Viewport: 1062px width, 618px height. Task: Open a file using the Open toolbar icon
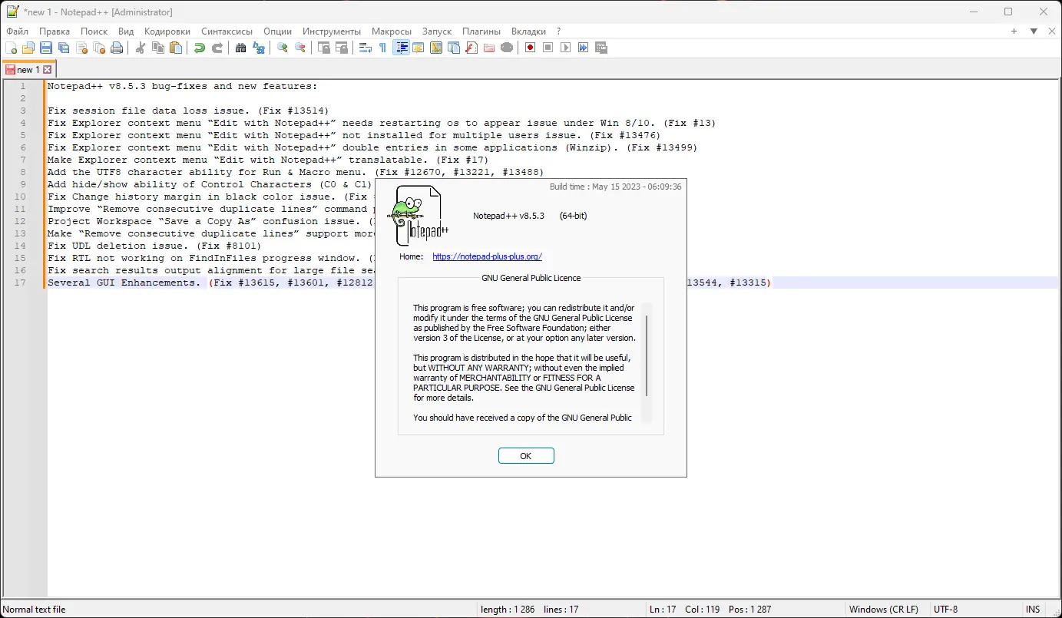point(29,48)
